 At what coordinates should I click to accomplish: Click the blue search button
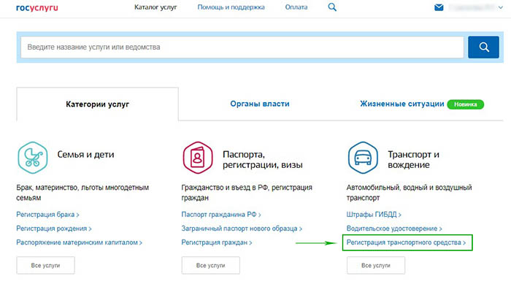tap(483, 47)
